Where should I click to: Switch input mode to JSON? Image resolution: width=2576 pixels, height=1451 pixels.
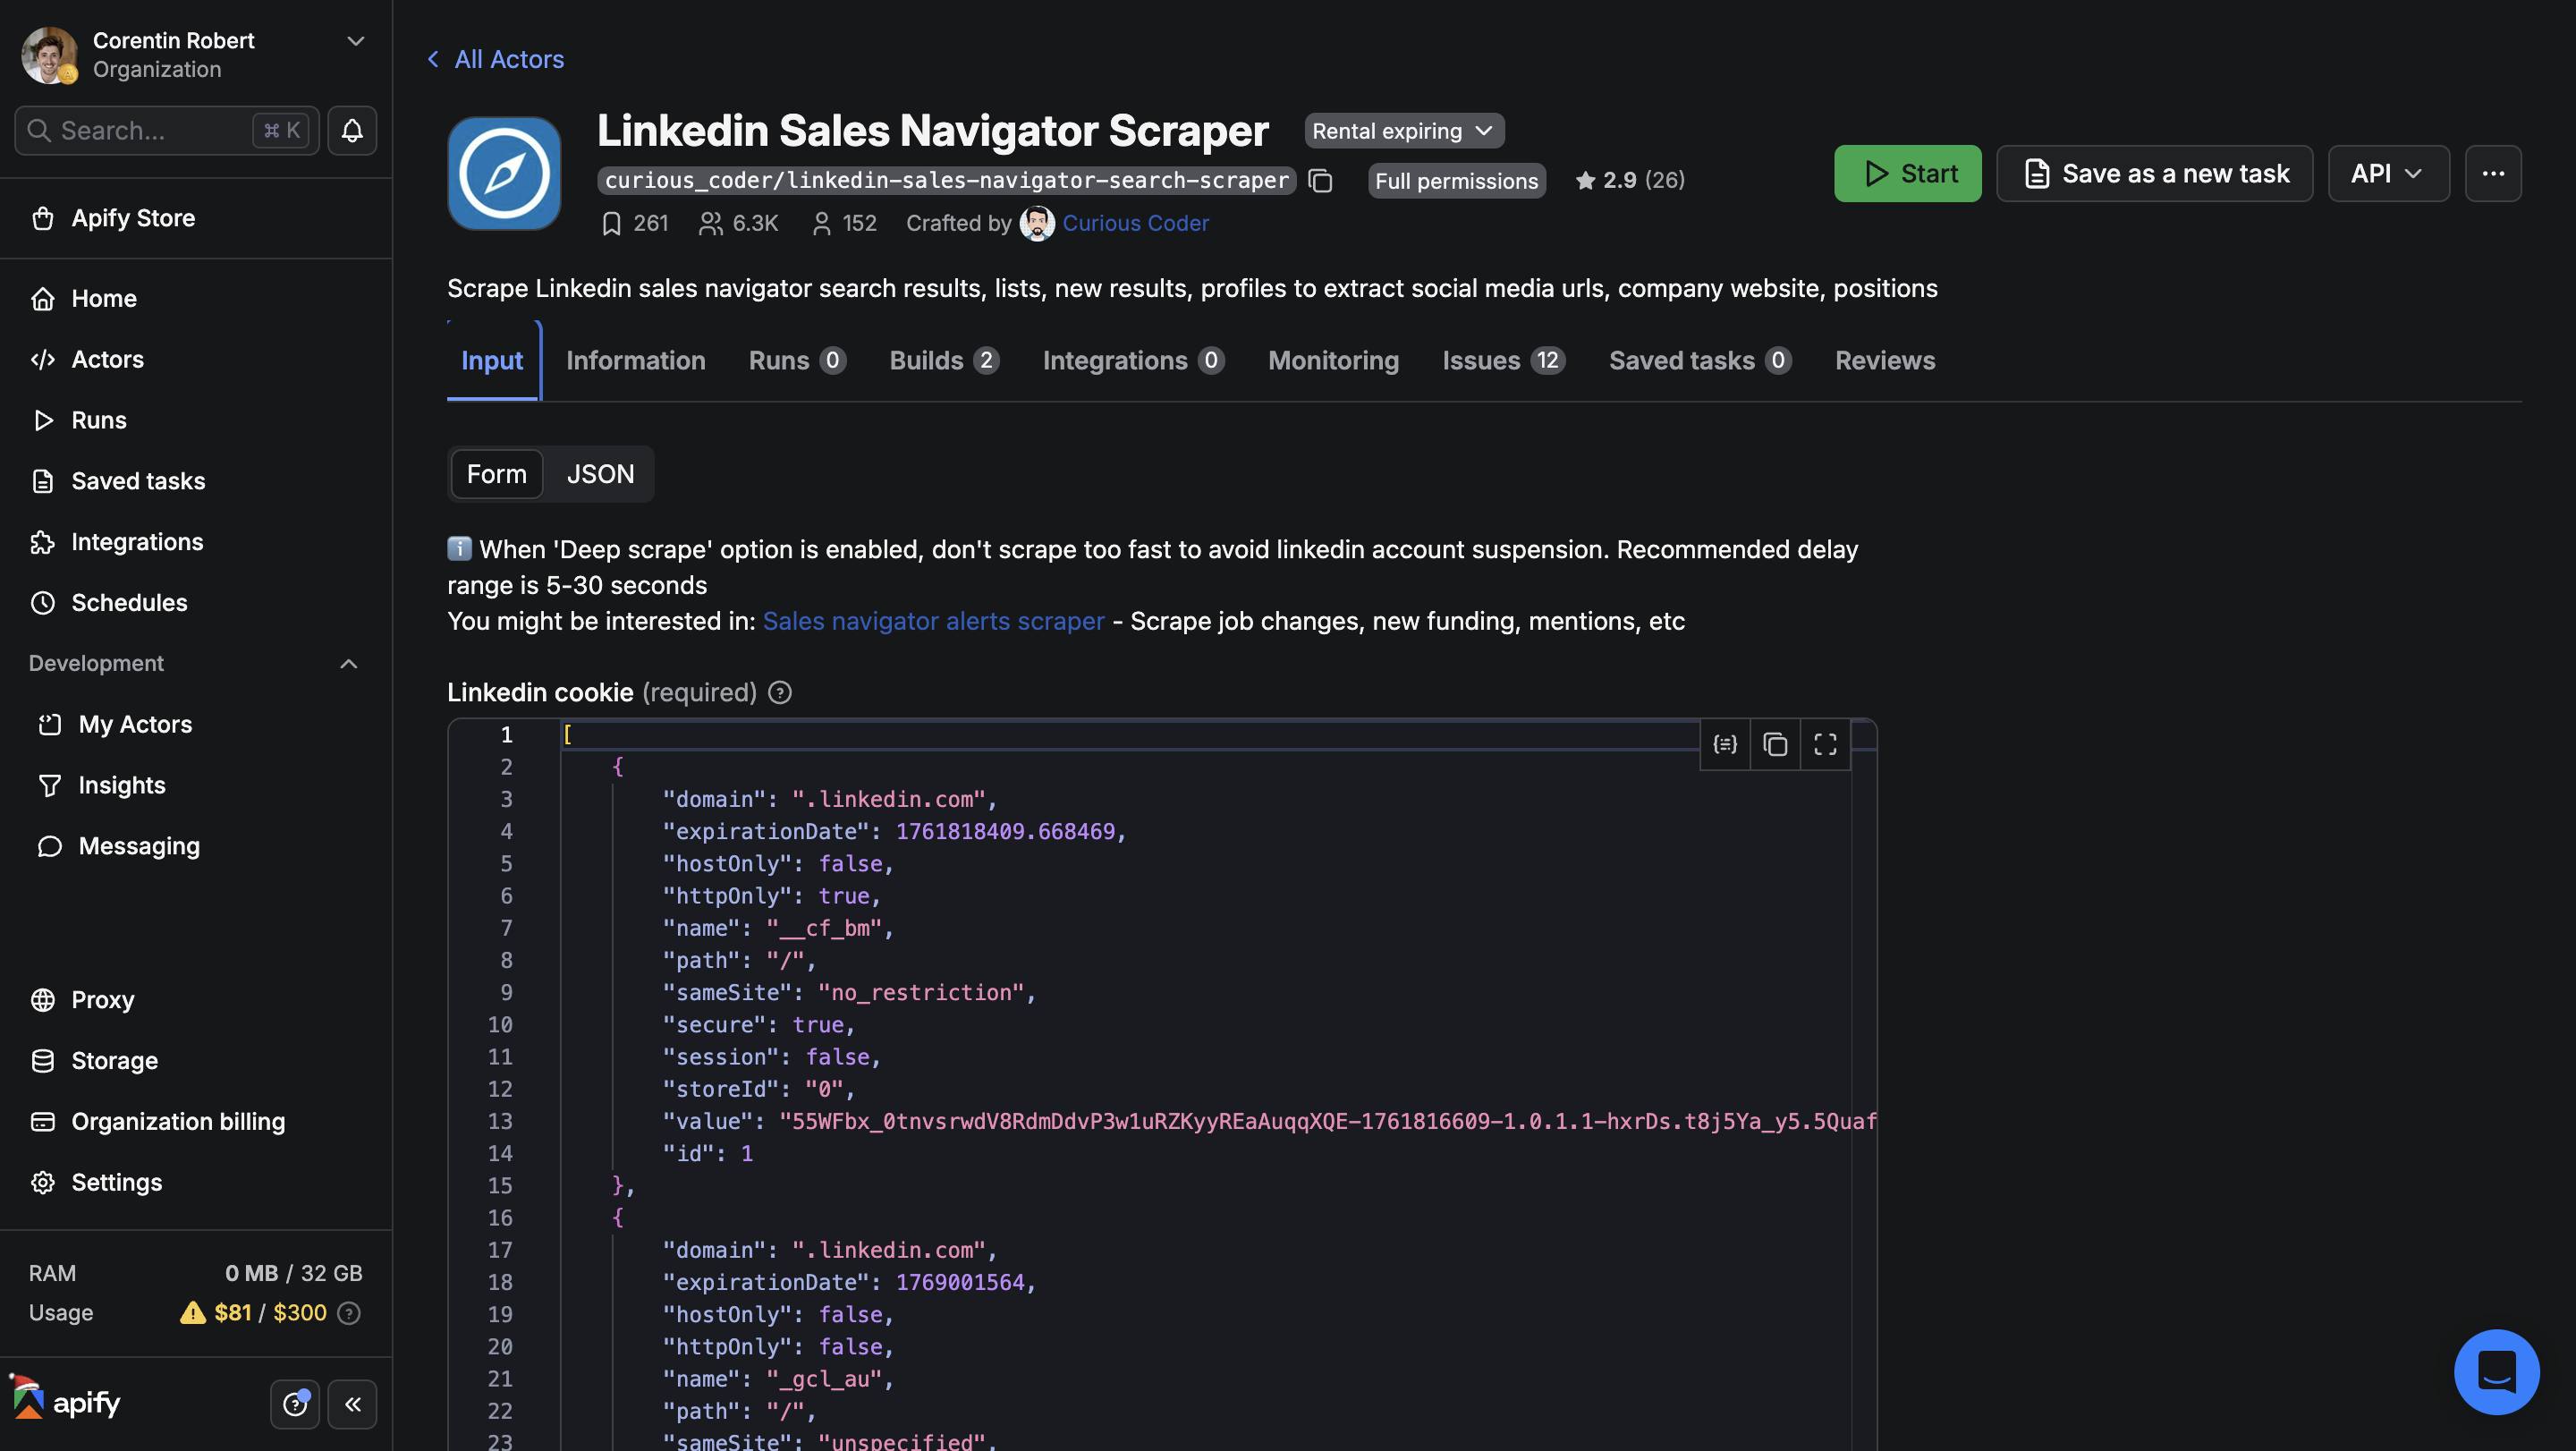click(x=600, y=474)
